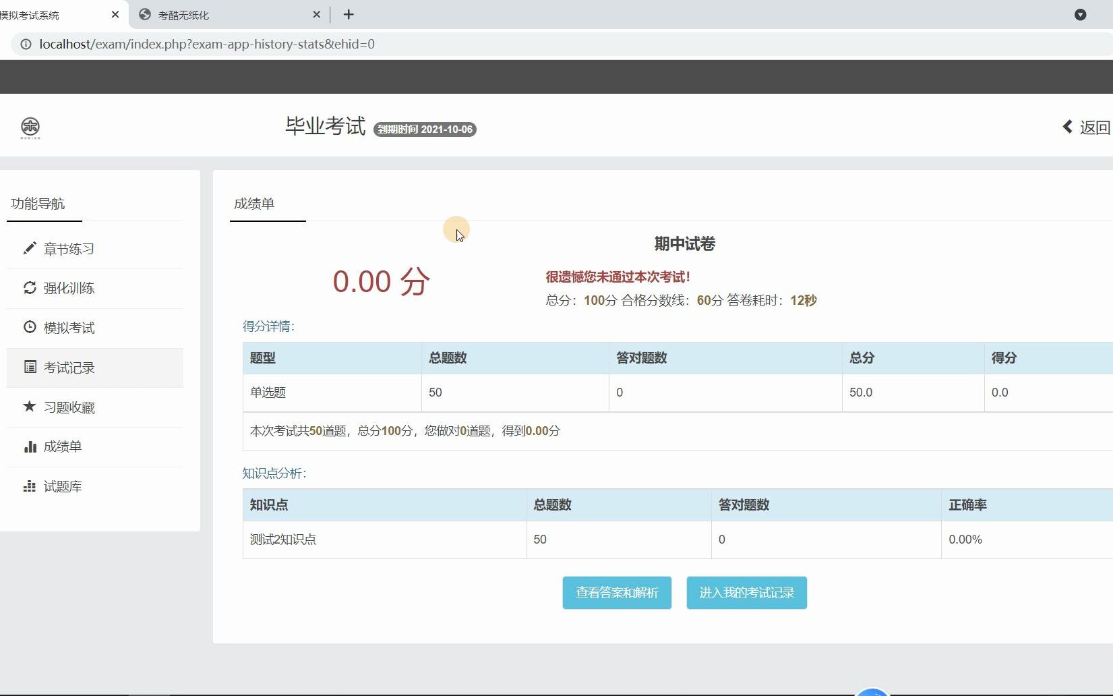The width and height of the screenshot is (1113, 696).
Task: Click the back chevron icon next to 返回
Action: 1068,127
